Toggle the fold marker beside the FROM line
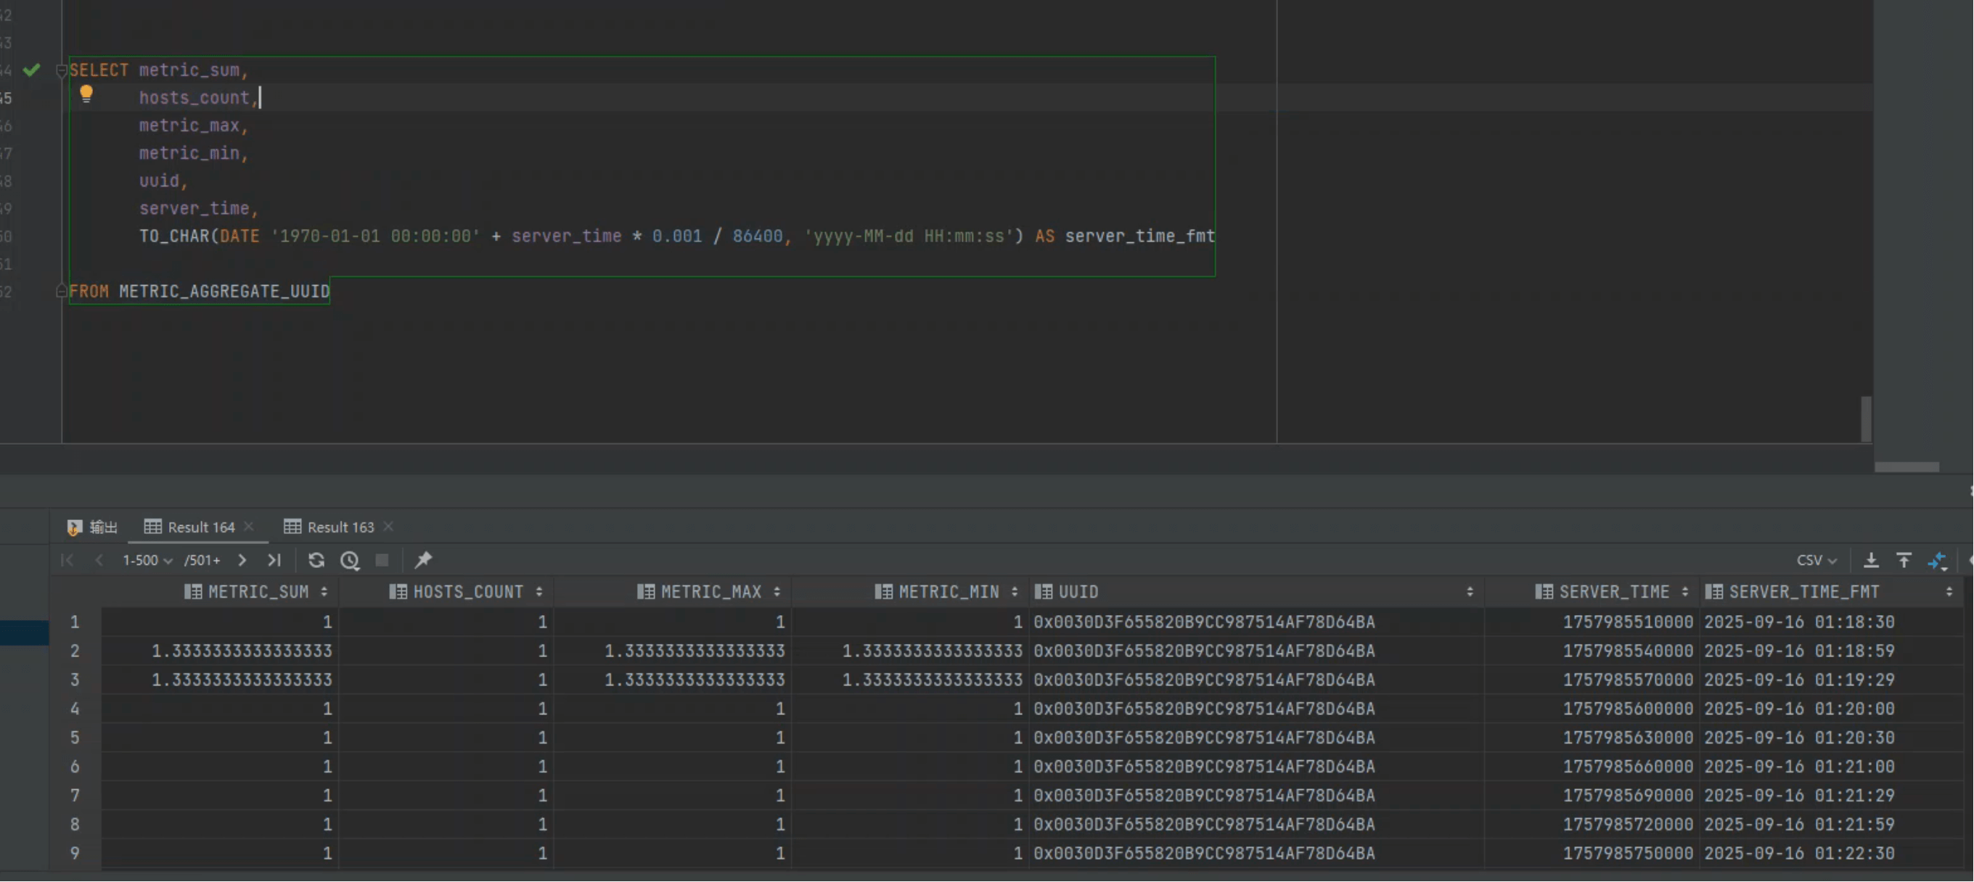Image resolution: width=1974 pixels, height=882 pixels. [x=61, y=292]
